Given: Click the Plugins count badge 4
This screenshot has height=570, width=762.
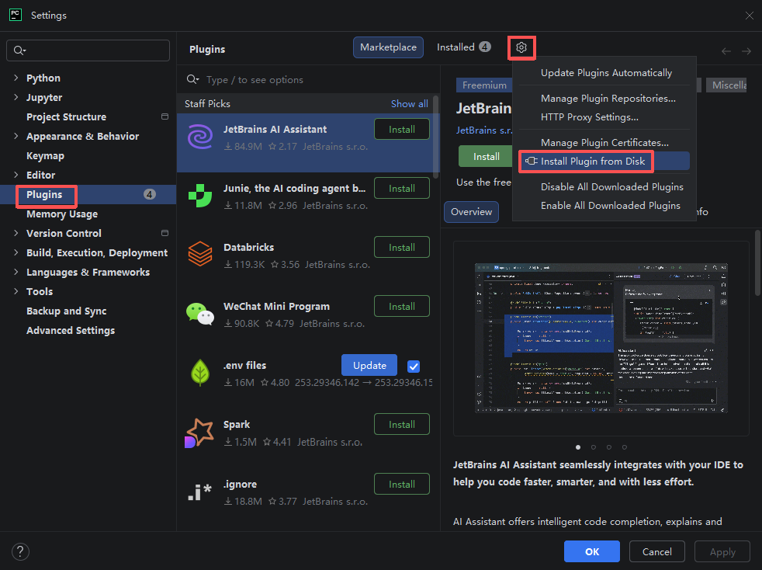Looking at the screenshot, I should coord(150,195).
